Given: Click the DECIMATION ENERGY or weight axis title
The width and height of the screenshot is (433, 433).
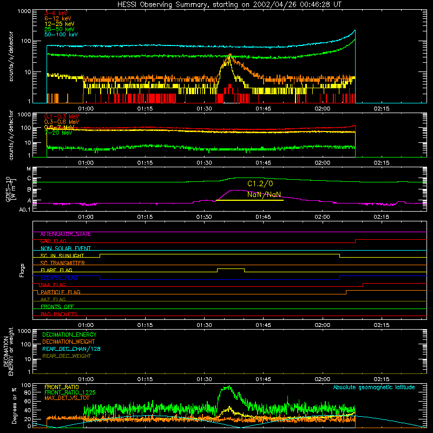Looking at the screenshot, I should [8, 351].
